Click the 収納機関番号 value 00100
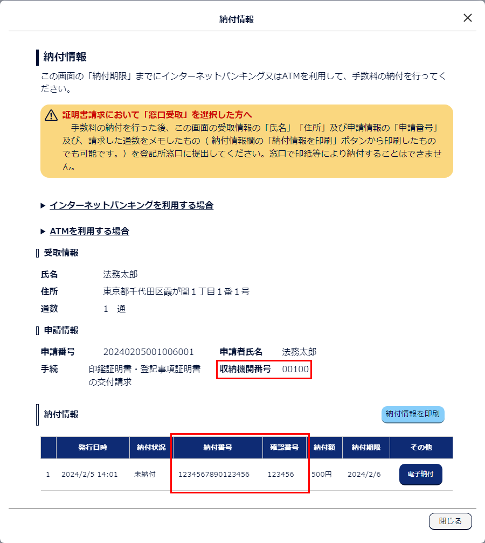485x543 pixels. [295, 369]
